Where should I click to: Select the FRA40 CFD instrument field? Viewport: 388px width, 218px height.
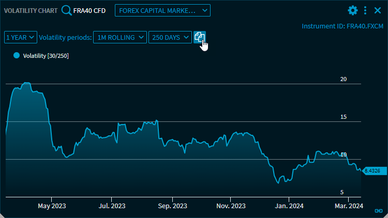point(89,11)
